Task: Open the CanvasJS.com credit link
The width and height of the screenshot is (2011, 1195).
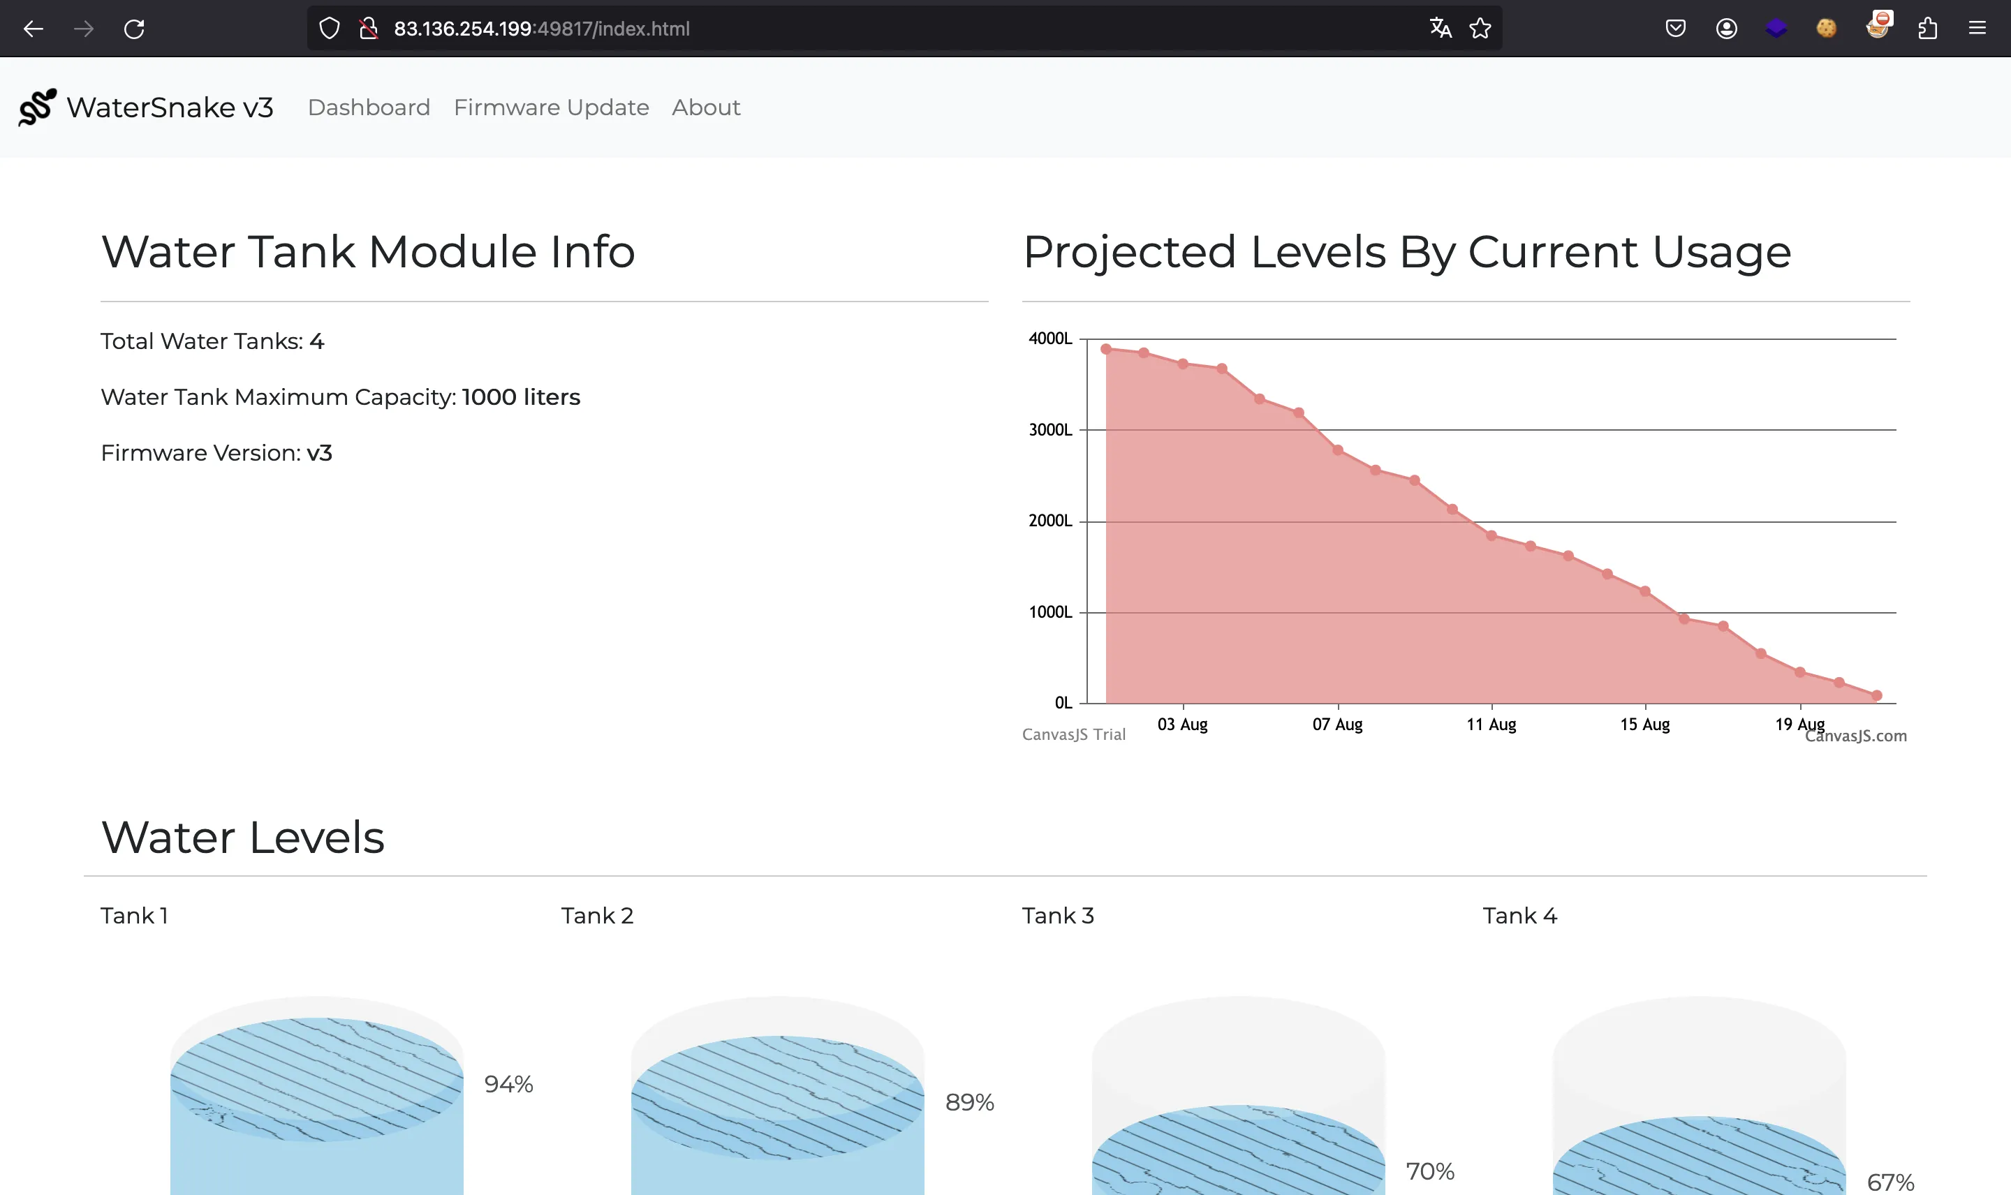Action: click(x=1855, y=736)
